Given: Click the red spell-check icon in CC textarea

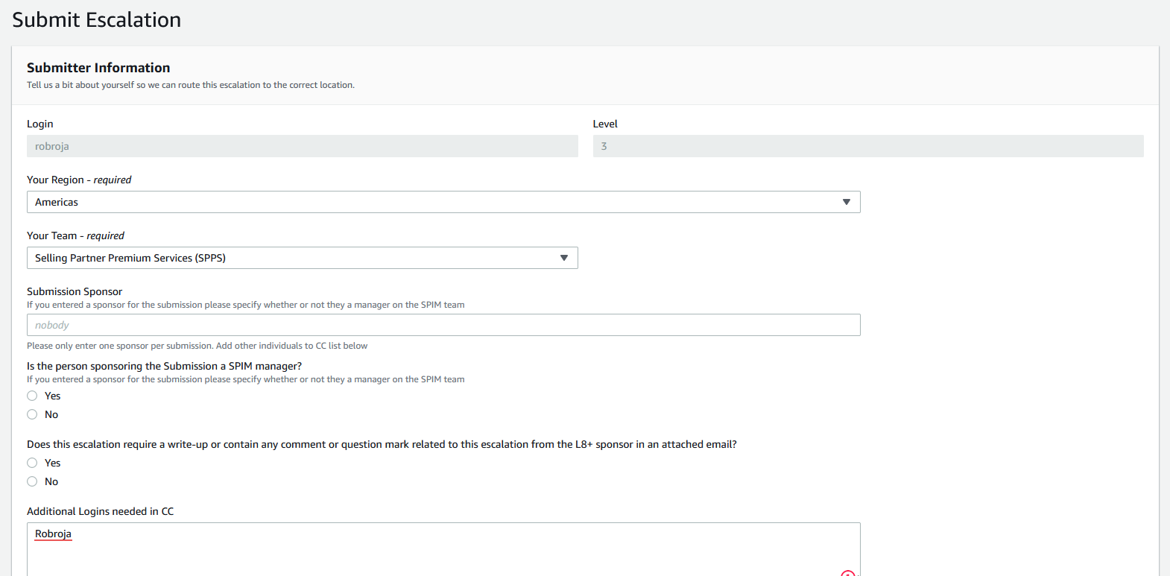Looking at the screenshot, I should tap(848, 573).
